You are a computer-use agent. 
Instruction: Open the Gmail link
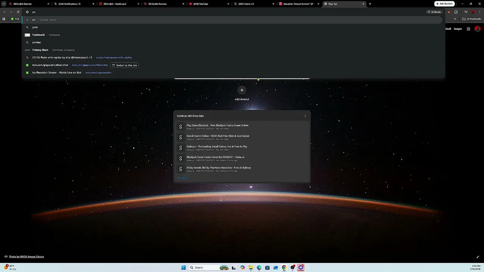(x=448, y=29)
